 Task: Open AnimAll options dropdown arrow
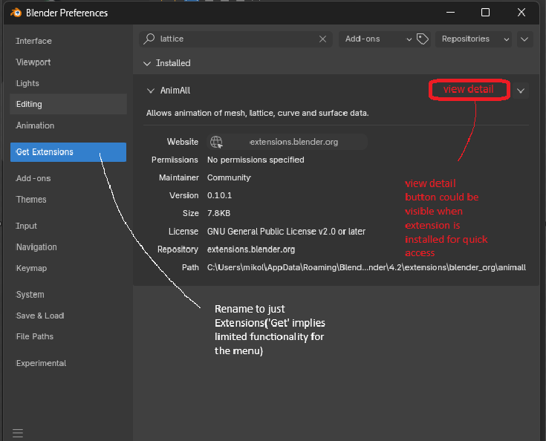521,91
